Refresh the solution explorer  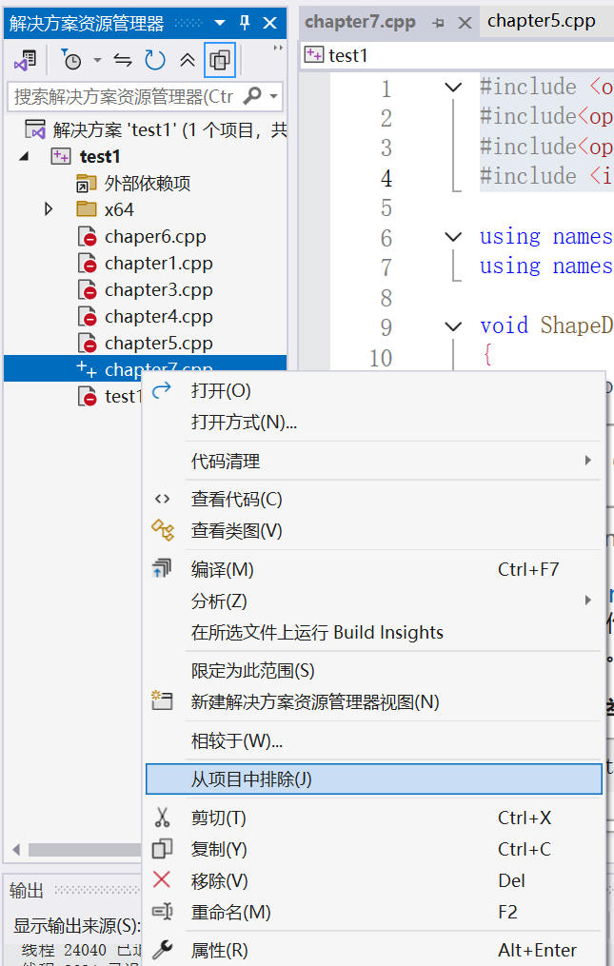point(155,60)
